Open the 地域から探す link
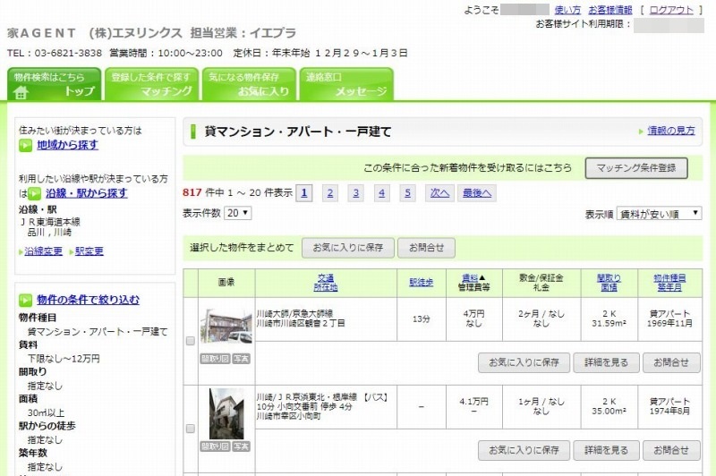Screen dimensions: 716x476 pos(67,145)
